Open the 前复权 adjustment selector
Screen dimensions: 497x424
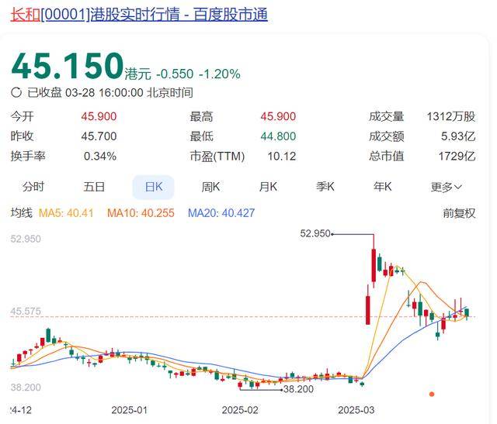click(459, 213)
